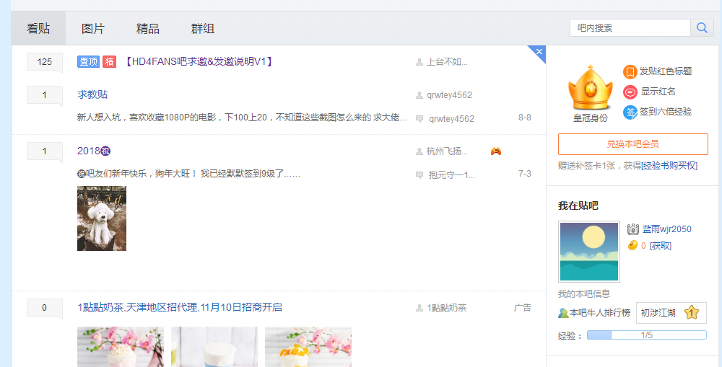Click the blue 签到六倍经验 icon
The width and height of the screenshot is (722, 367).
630,112
